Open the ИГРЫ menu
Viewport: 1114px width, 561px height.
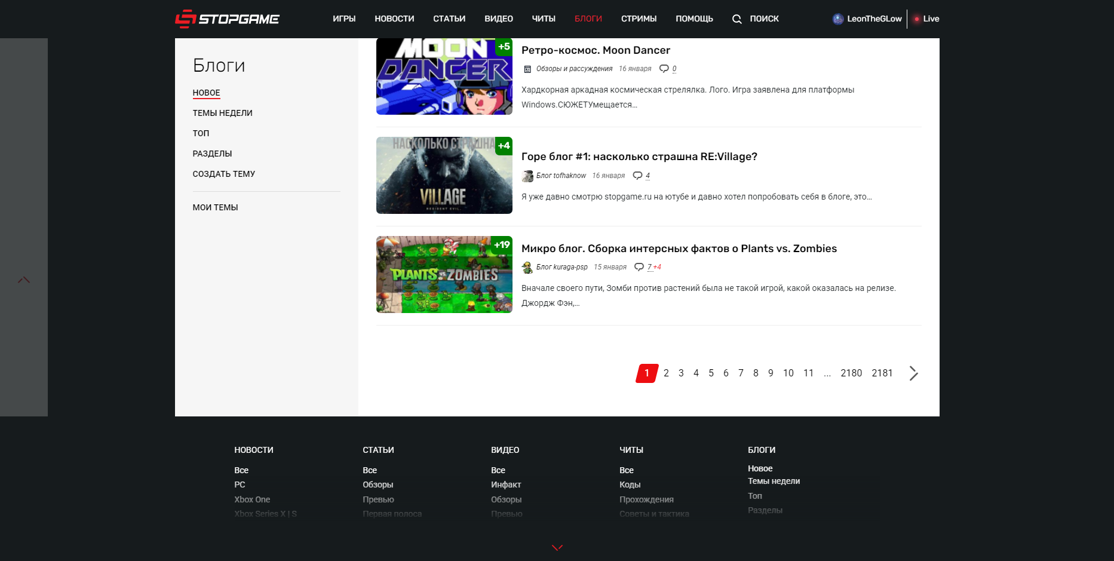click(x=344, y=19)
